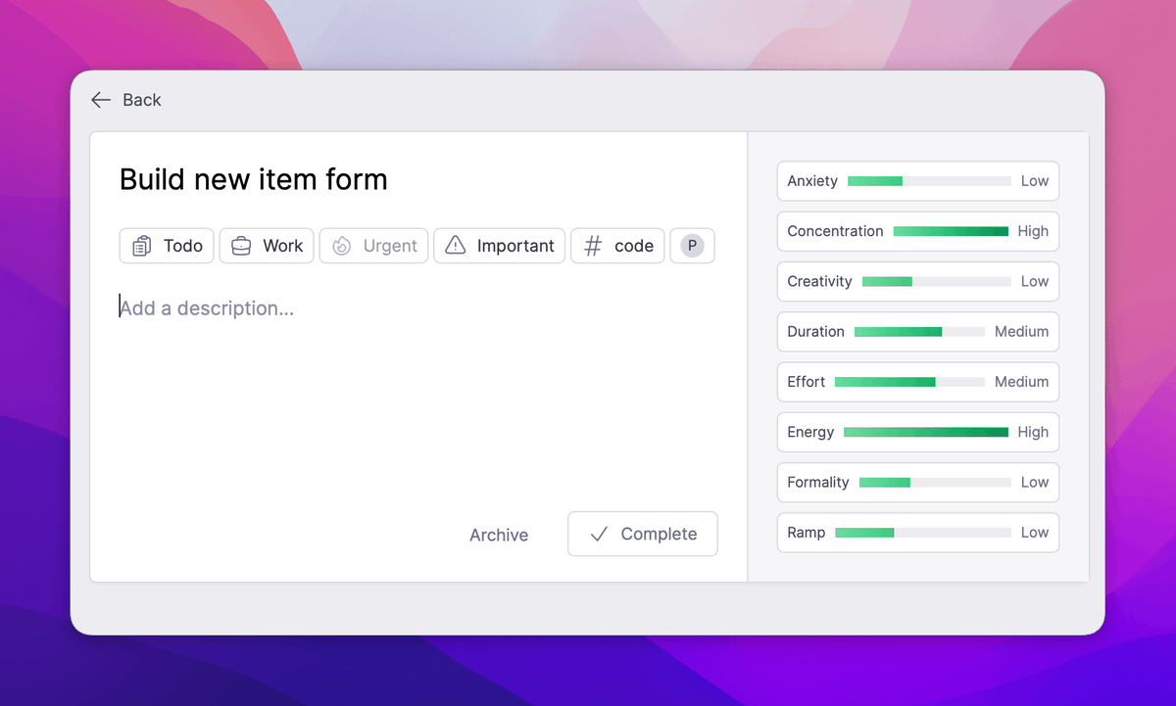Adjust the Concentration level bar
This screenshot has width=1176, height=706.
tap(951, 231)
